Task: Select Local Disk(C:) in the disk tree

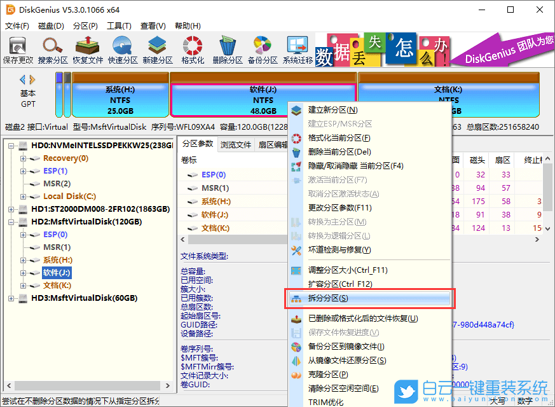Action: (69, 197)
